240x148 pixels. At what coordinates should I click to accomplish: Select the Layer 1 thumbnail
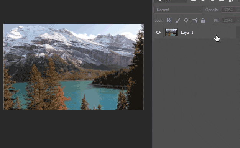[171, 32]
